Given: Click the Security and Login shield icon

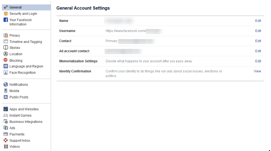Looking at the screenshot, I should coord(6,13).
